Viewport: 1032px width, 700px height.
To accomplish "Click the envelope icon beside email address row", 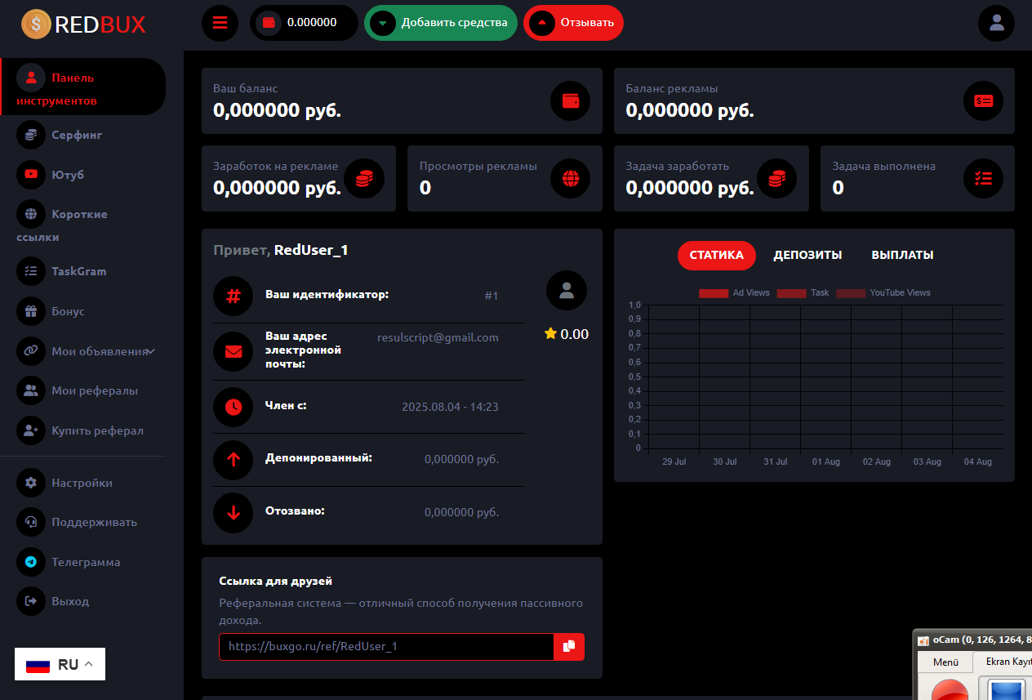I will coord(234,352).
